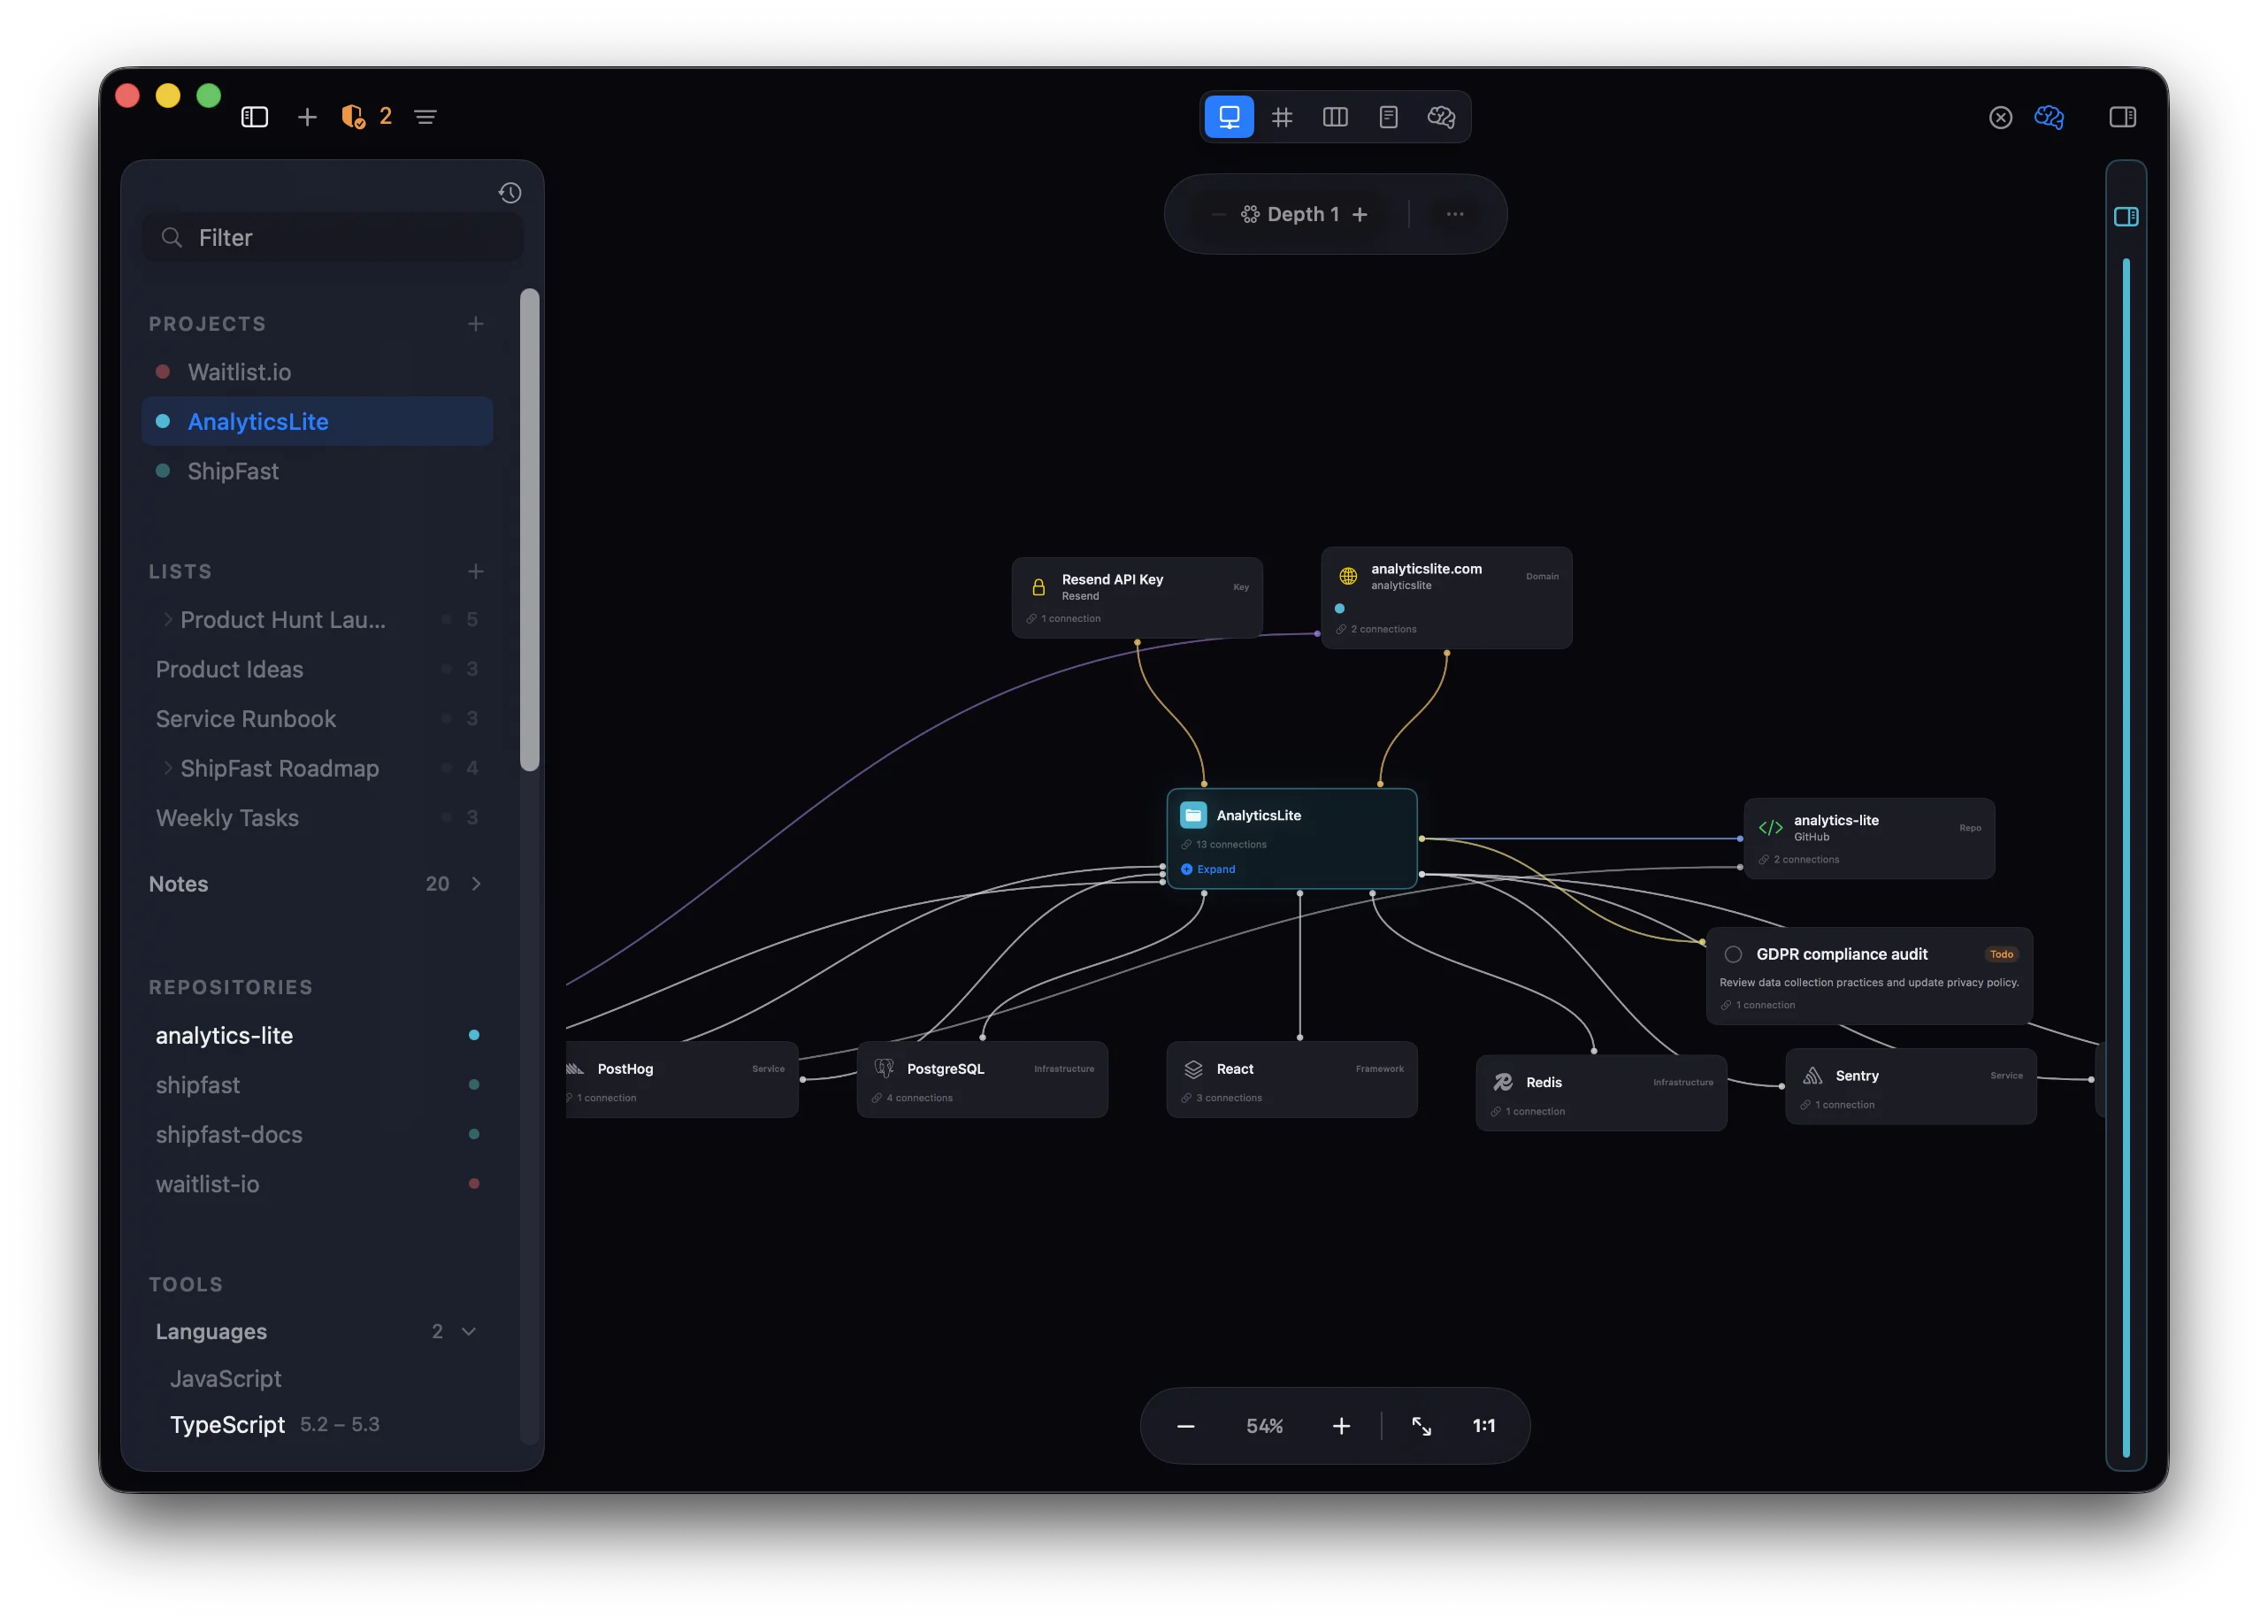Click the blue AI brain icon

(2049, 117)
